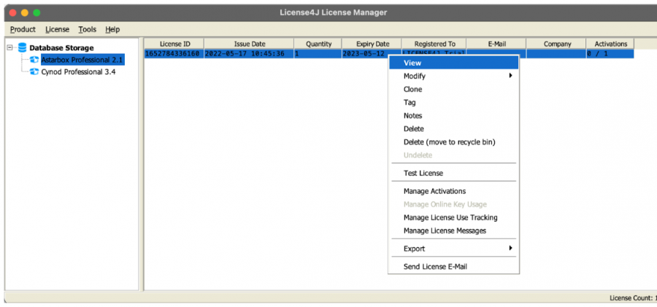
Task: Expand the Modify submenu arrow
Action: 510,76
